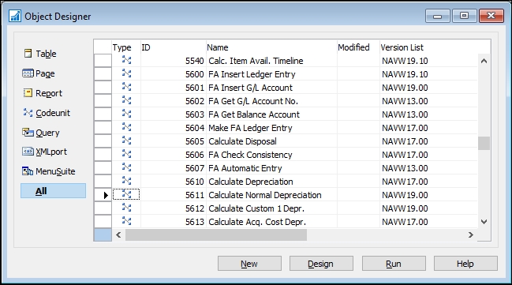The width and height of the screenshot is (512, 285).
Task: Select the name Calculate Depreciation in row 5610
Action: click(x=250, y=182)
